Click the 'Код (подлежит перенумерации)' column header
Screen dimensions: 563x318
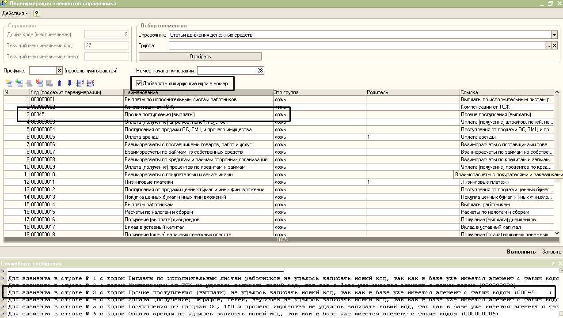76,92
